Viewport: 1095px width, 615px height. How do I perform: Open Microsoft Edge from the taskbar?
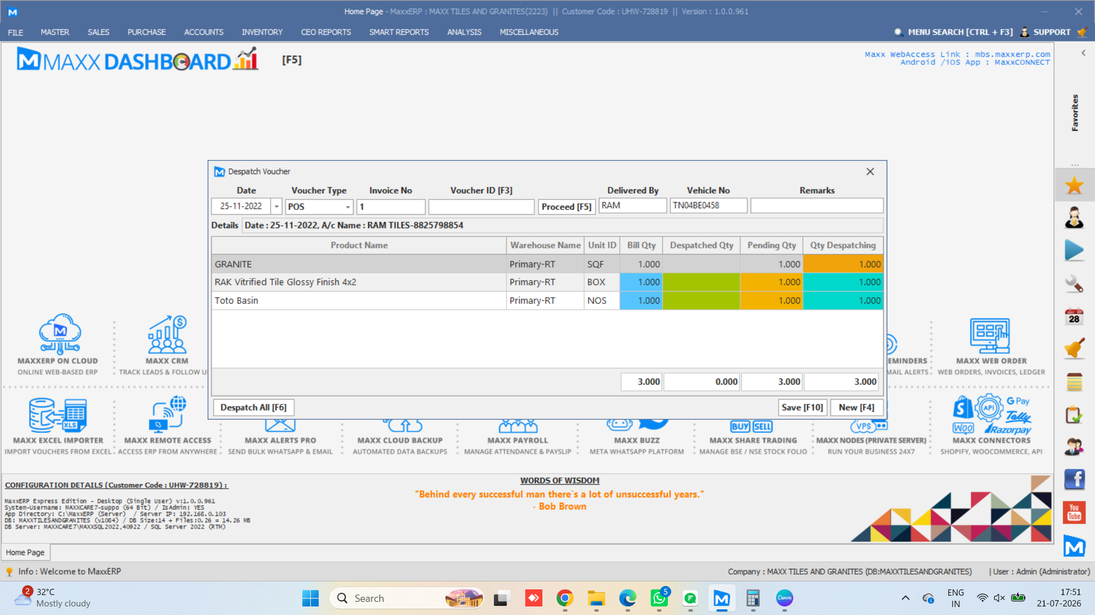pos(627,598)
